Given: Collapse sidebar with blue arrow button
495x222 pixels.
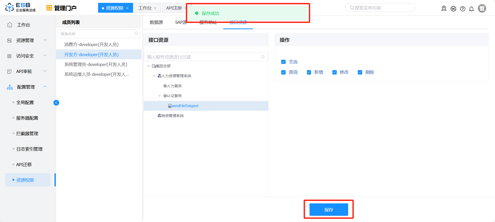Looking at the screenshot, I should 56,103.
